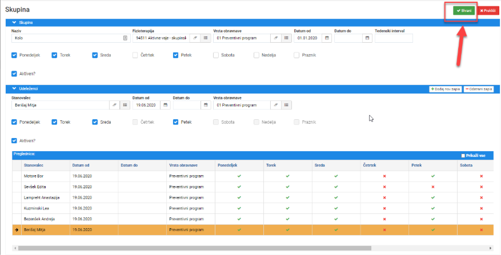Uncheck Ponedeljek for participant Berišaj Mitja
The width and height of the screenshot is (501, 255).
[x=14, y=122]
